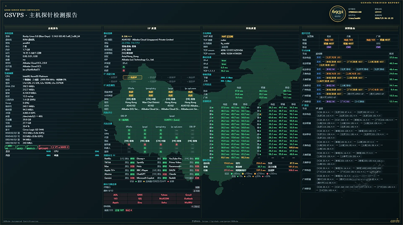Click the Intel(R) Xeon(R) Platinum CPU value
The image size is (403, 225).
pyautogui.click(x=35, y=76)
